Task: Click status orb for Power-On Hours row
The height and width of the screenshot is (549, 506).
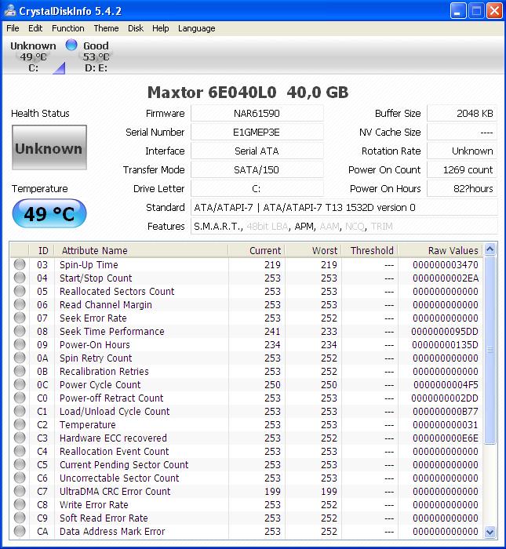Action: tap(20, 344)
